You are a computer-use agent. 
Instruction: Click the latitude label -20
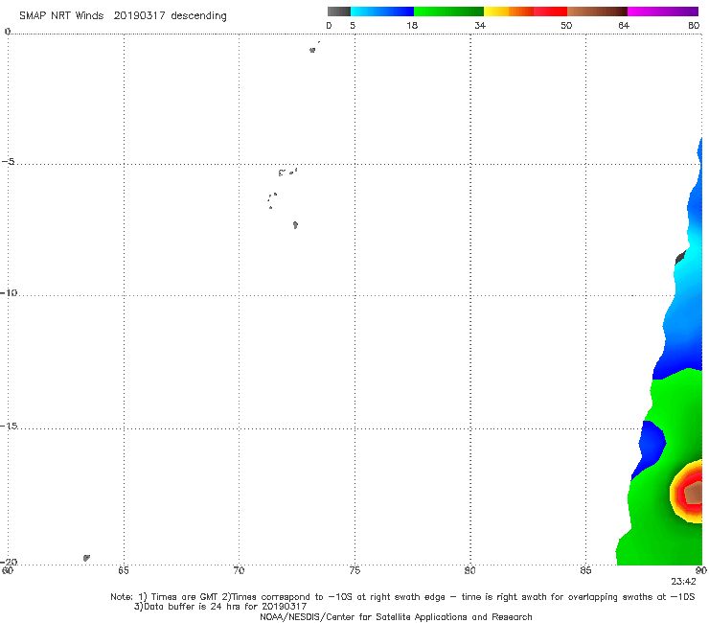click(9, 562)
